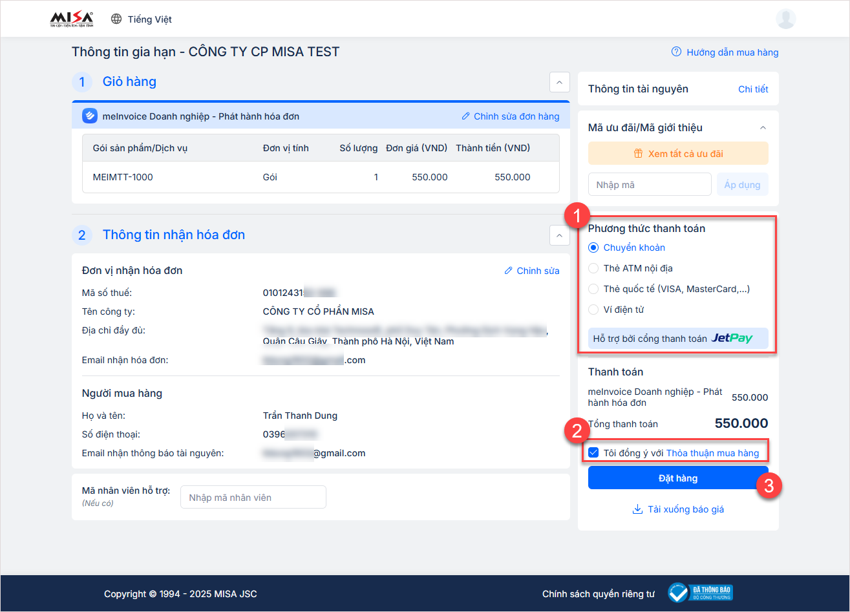The width and height of the screenshot is (850, 612).
Task: Click company name CÔNG TY CỔ PHẦN MISA
Action: pyautogui.click(x=318, y=311)
